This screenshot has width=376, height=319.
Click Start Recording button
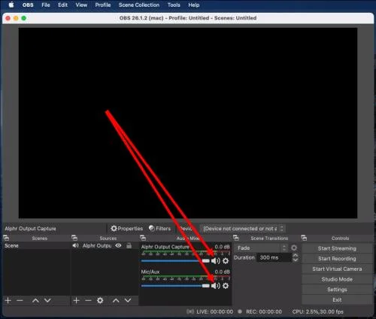337,259
